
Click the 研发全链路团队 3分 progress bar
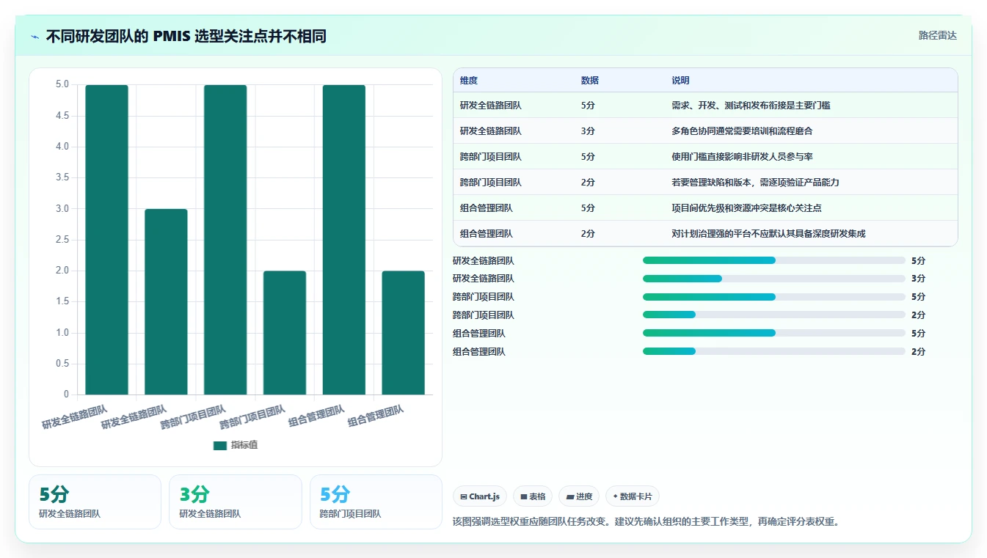tap(774, 279)
